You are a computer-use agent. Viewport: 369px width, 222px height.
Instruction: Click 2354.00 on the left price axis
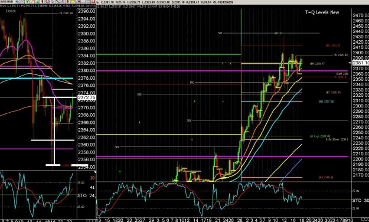point(87,167)
